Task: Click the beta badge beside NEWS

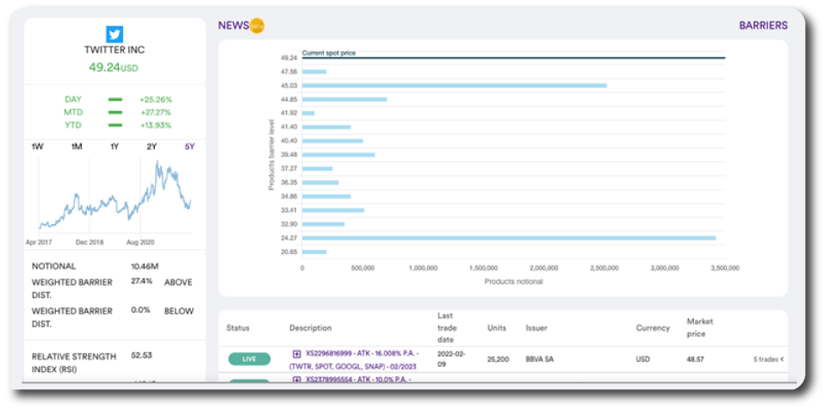Action: (257, 26)
